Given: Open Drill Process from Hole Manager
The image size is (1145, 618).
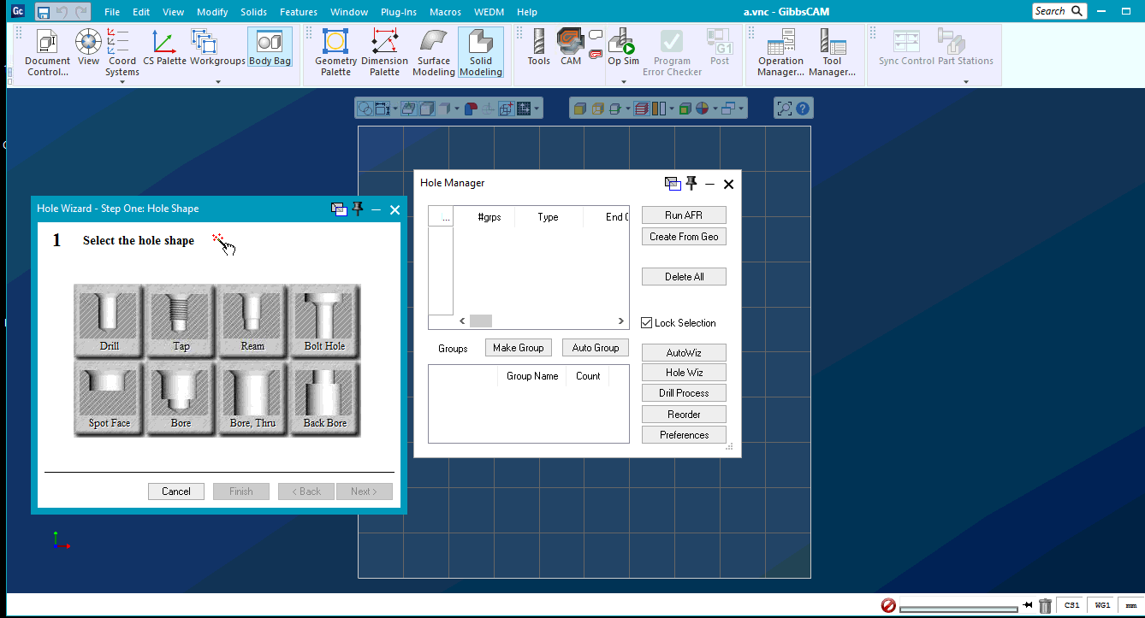Looking at the screenshot, I should [x=684, y=393].
